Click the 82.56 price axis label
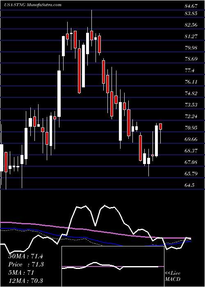 (x=191, y=25)
